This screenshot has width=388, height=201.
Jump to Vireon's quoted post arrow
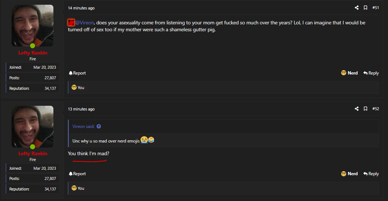pos(99,126)
